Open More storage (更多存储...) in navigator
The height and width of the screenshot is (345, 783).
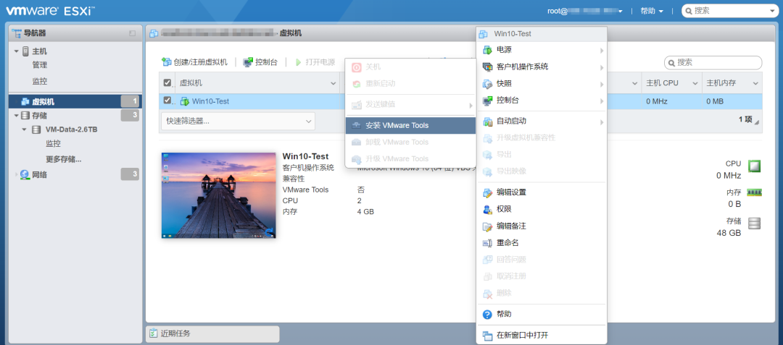click(64, 159)
